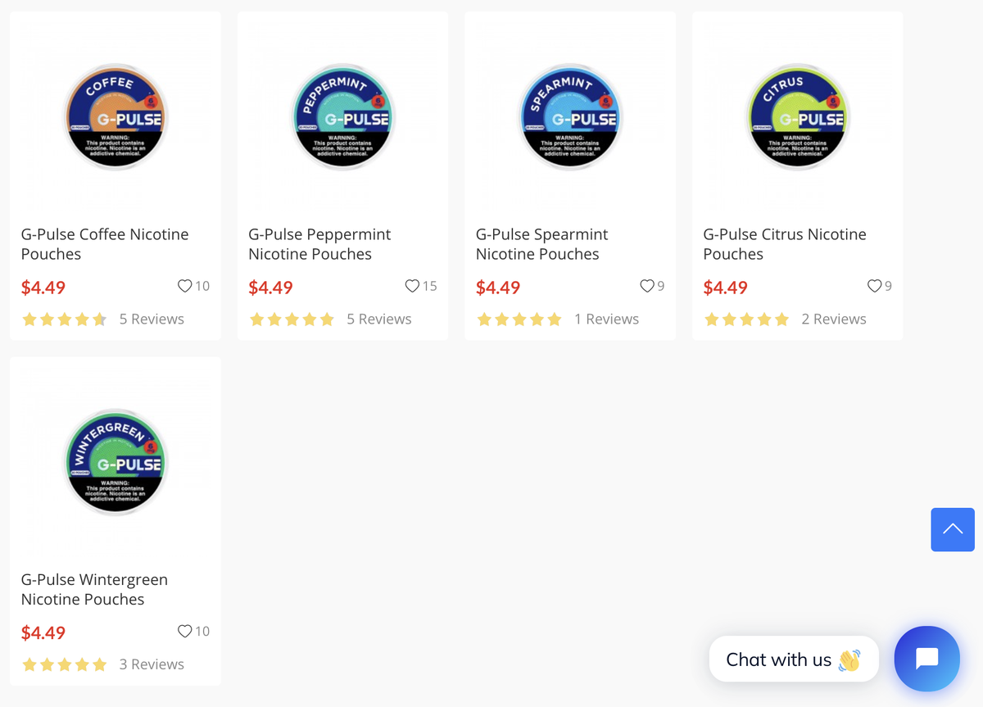
Task: Select the Wintergreen can product image
Action: click(x=116, y=463)
